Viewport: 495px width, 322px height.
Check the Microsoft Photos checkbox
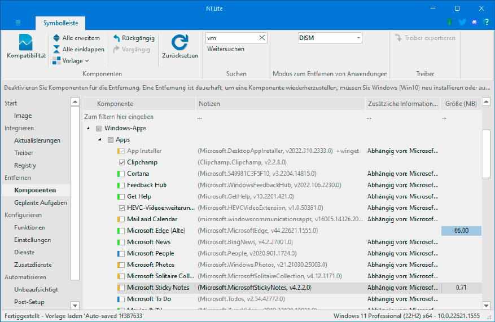(x=121, y=265)
